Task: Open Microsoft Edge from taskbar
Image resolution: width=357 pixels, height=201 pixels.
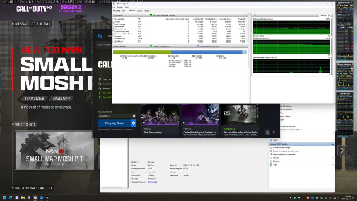Action: tap(10, 198)
